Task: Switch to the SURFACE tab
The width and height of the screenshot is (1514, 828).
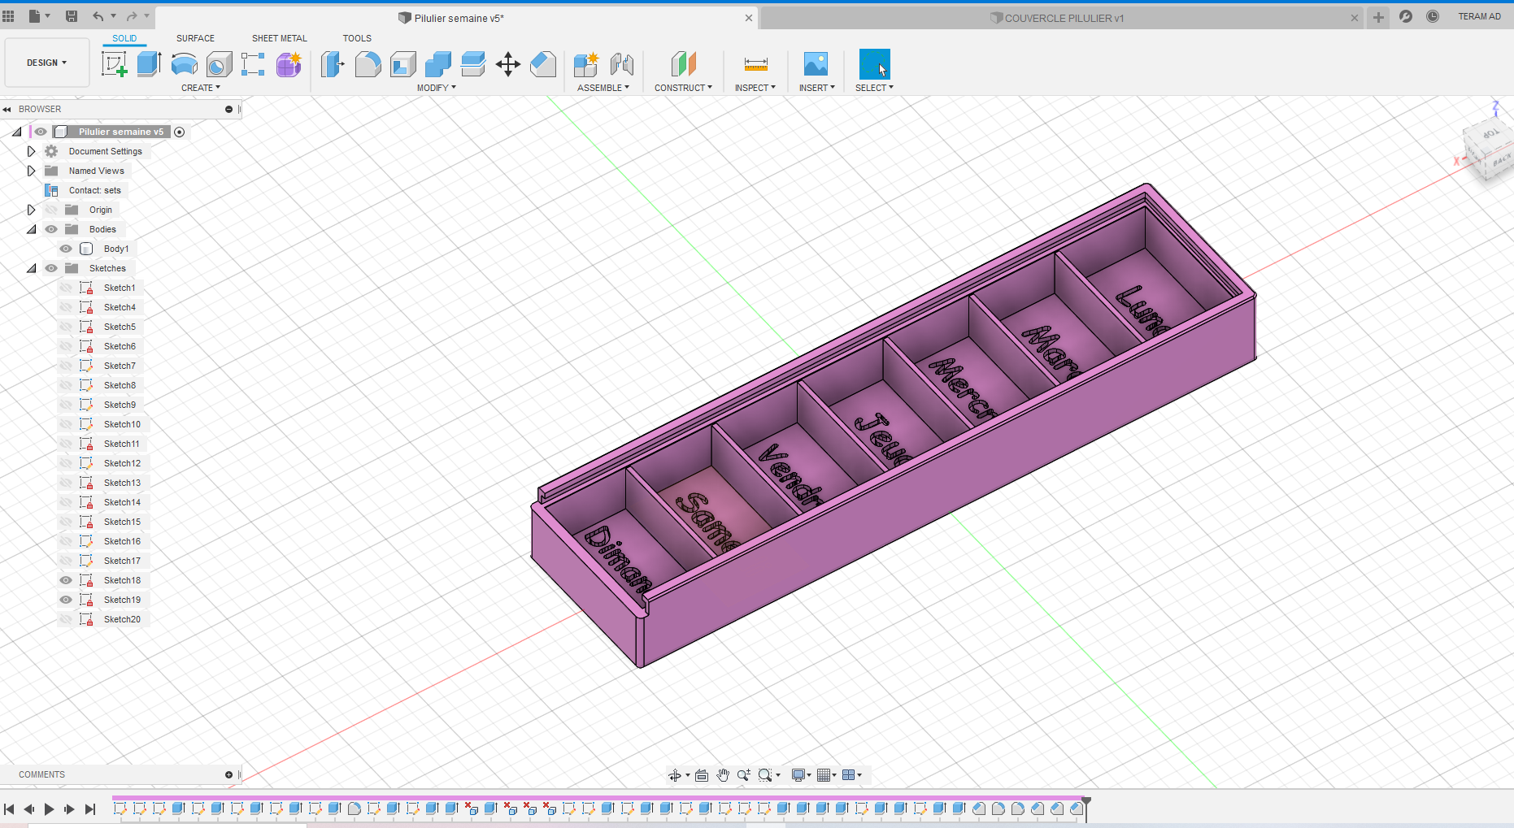Action: click(x=195, y=38)
